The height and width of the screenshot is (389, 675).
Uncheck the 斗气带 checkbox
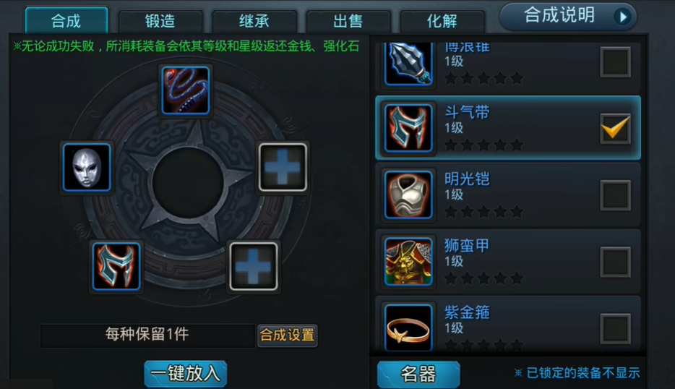[x=616, y=129]
